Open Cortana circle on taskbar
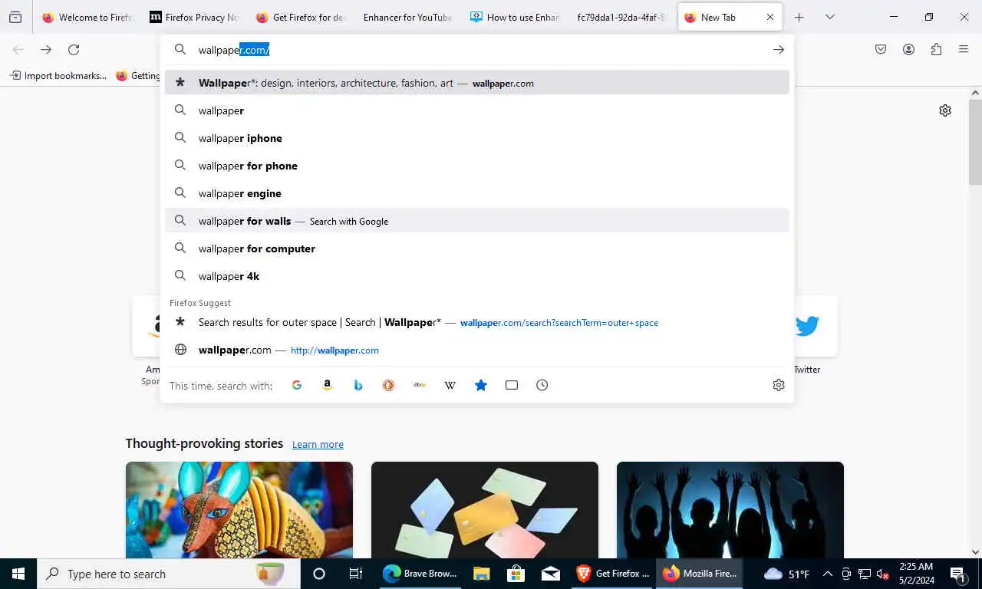The height and width of the screenshot is (589, 982). [319, 574]
